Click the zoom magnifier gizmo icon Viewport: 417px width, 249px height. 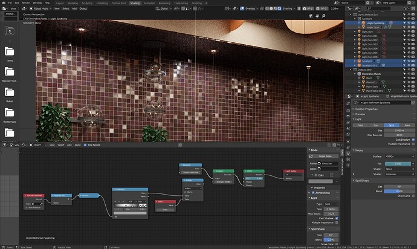pyautogui.click(x=323, y=16)
